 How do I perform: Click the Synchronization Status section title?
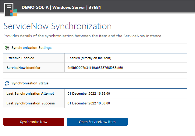coord(30,83)
